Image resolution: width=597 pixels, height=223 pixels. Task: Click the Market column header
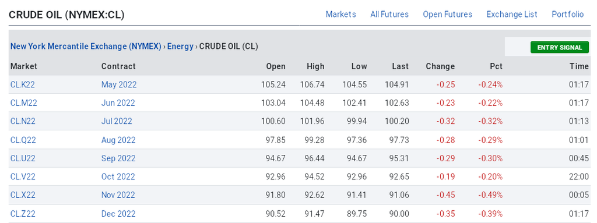[x=23, y=66]
